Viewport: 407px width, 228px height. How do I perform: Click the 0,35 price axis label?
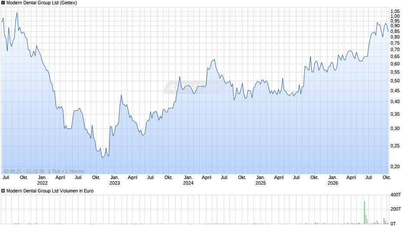395,114
